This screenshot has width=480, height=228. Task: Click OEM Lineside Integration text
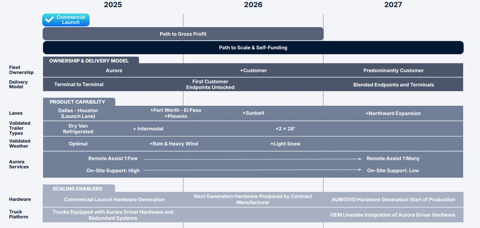(393, 215)
